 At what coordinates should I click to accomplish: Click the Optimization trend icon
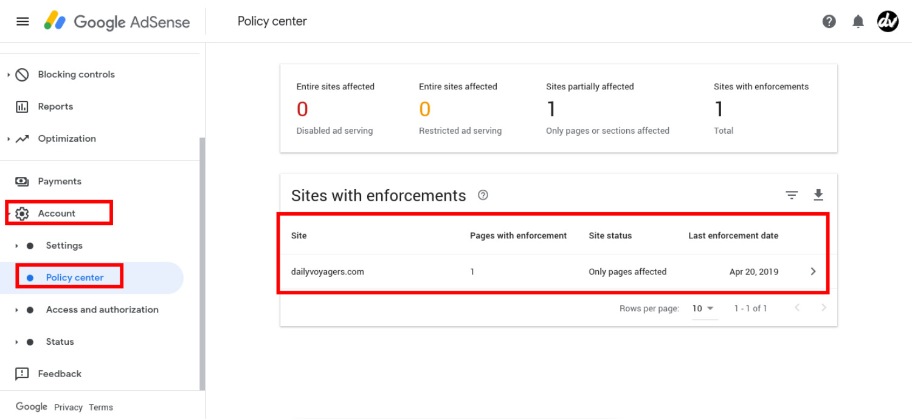pos(22,139)
